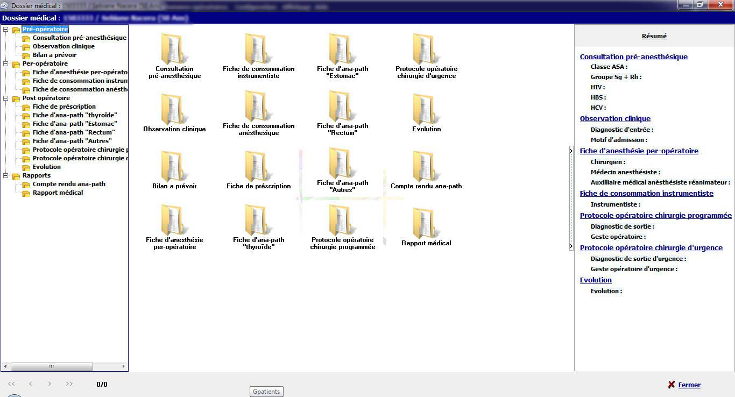Select Fiche d'ana-path "Rectum" in the tree

pos(74,132)
